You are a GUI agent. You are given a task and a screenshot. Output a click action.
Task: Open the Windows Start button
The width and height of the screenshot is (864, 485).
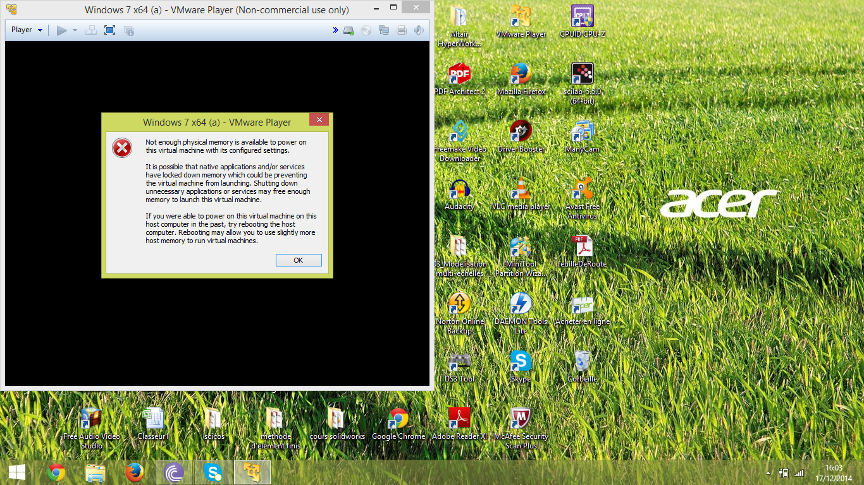coord(17,472)
